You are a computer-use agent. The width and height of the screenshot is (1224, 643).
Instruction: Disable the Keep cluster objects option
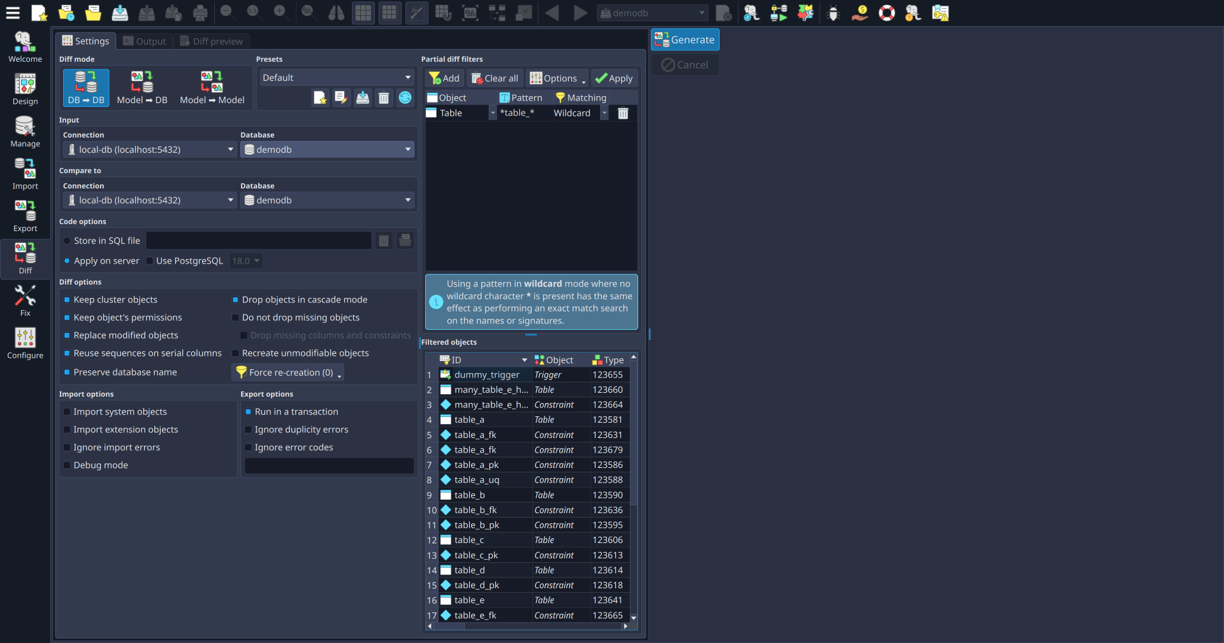(x=66, y=299)
